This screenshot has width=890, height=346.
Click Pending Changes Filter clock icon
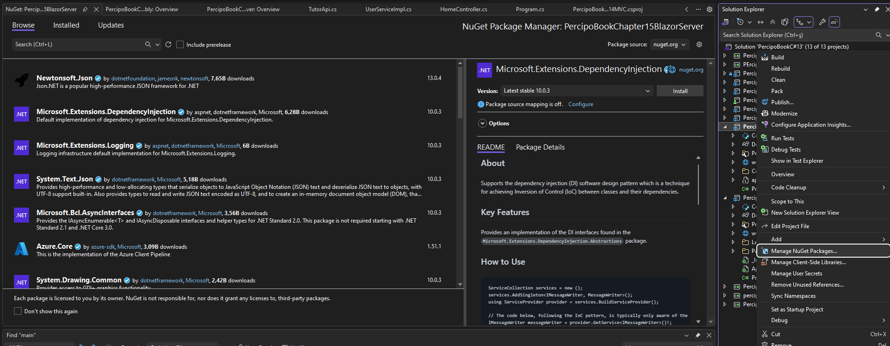[740, 22]
